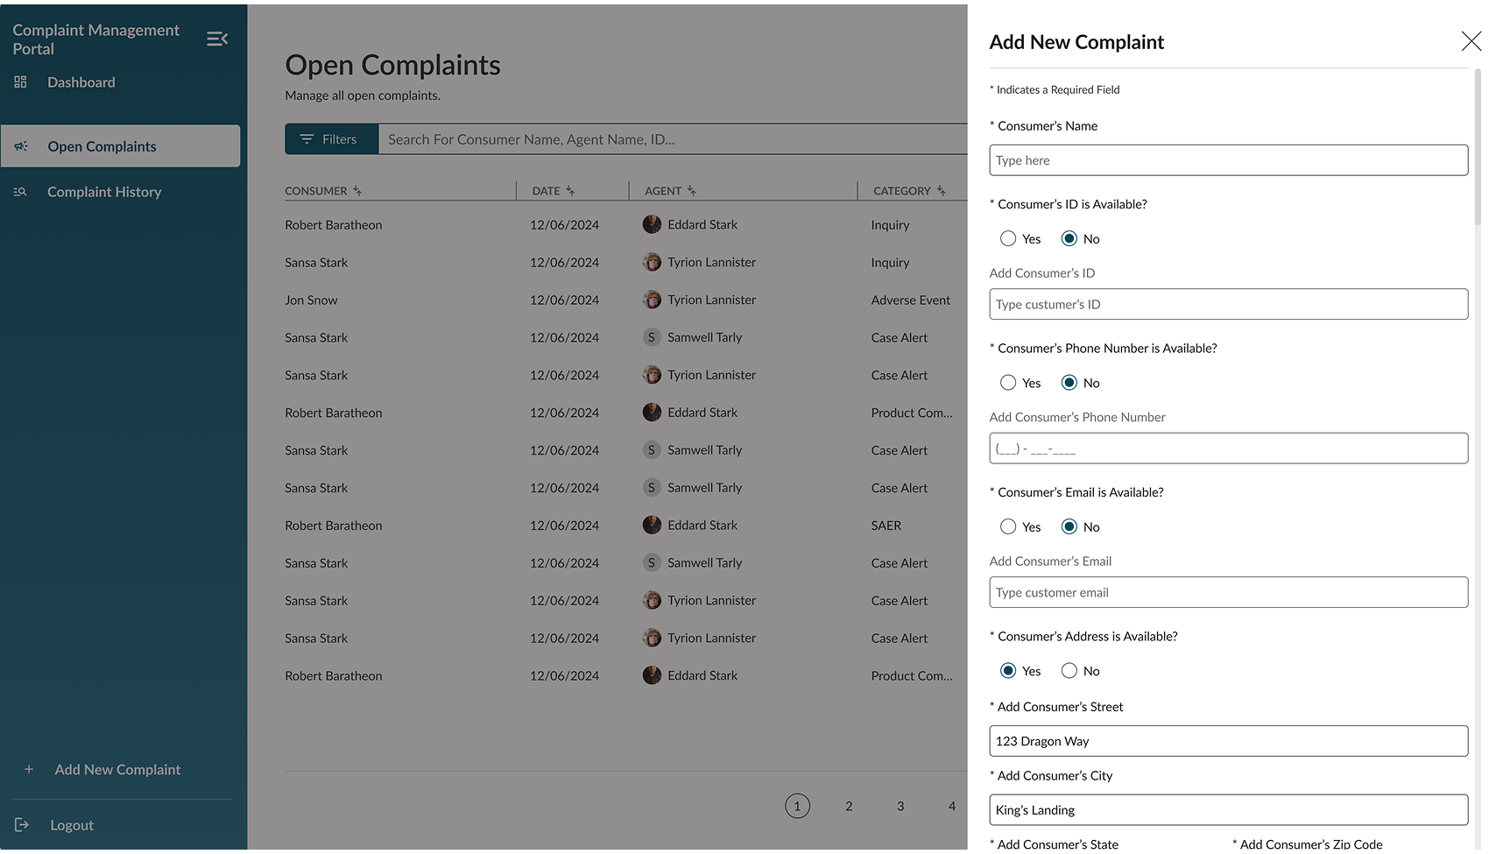Screen dimensions: 1503x854
Task: Click the Logout exit icon
Action: point(22,824)
